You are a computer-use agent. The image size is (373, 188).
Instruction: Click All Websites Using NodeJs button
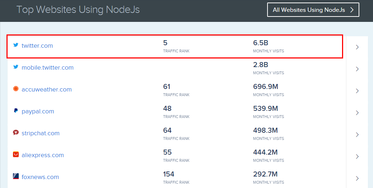[x=313, y=10]
